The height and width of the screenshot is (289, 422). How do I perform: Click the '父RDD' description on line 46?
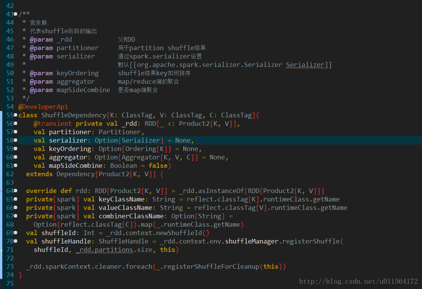pos(127,39)
